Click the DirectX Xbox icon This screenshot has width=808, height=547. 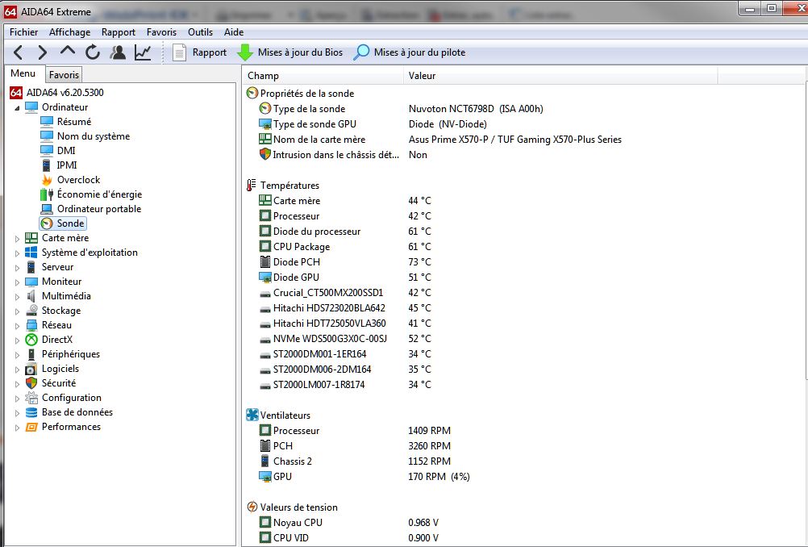click(31, 340)
